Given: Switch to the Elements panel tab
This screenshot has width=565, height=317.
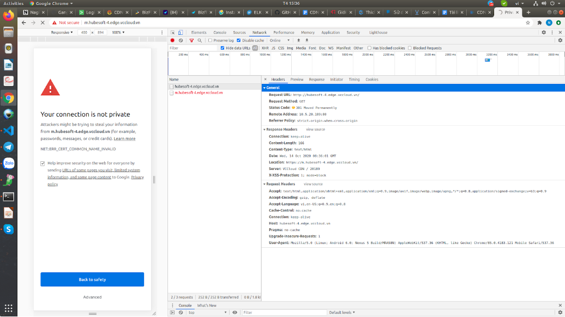Looking at the screenshot, I should pyautogui.click(x=199, y=32).
